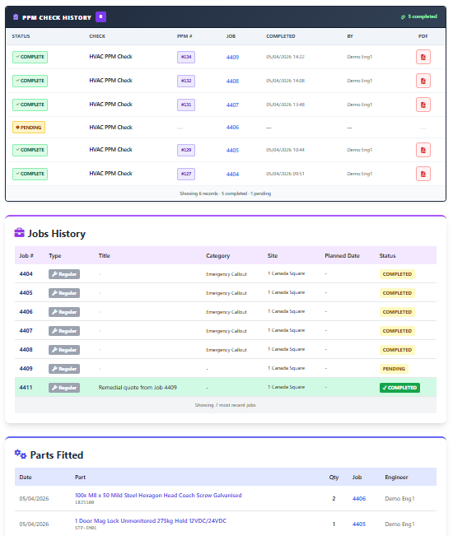This screenshot has height=536, width=453.
Task: Click COMPLETED status for job 4408
Action: (x=397, y=350)
